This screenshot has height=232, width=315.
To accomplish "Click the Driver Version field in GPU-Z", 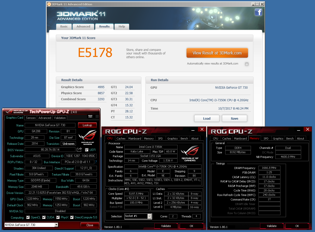I will pyautogui.click(x=61, y=193).
